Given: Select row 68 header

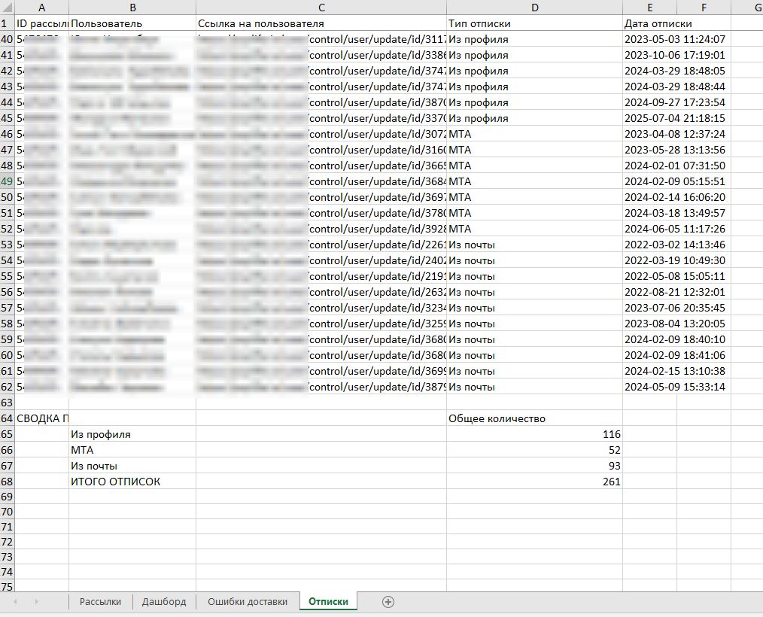Looking at the screenshot, I should pos(7,482).
